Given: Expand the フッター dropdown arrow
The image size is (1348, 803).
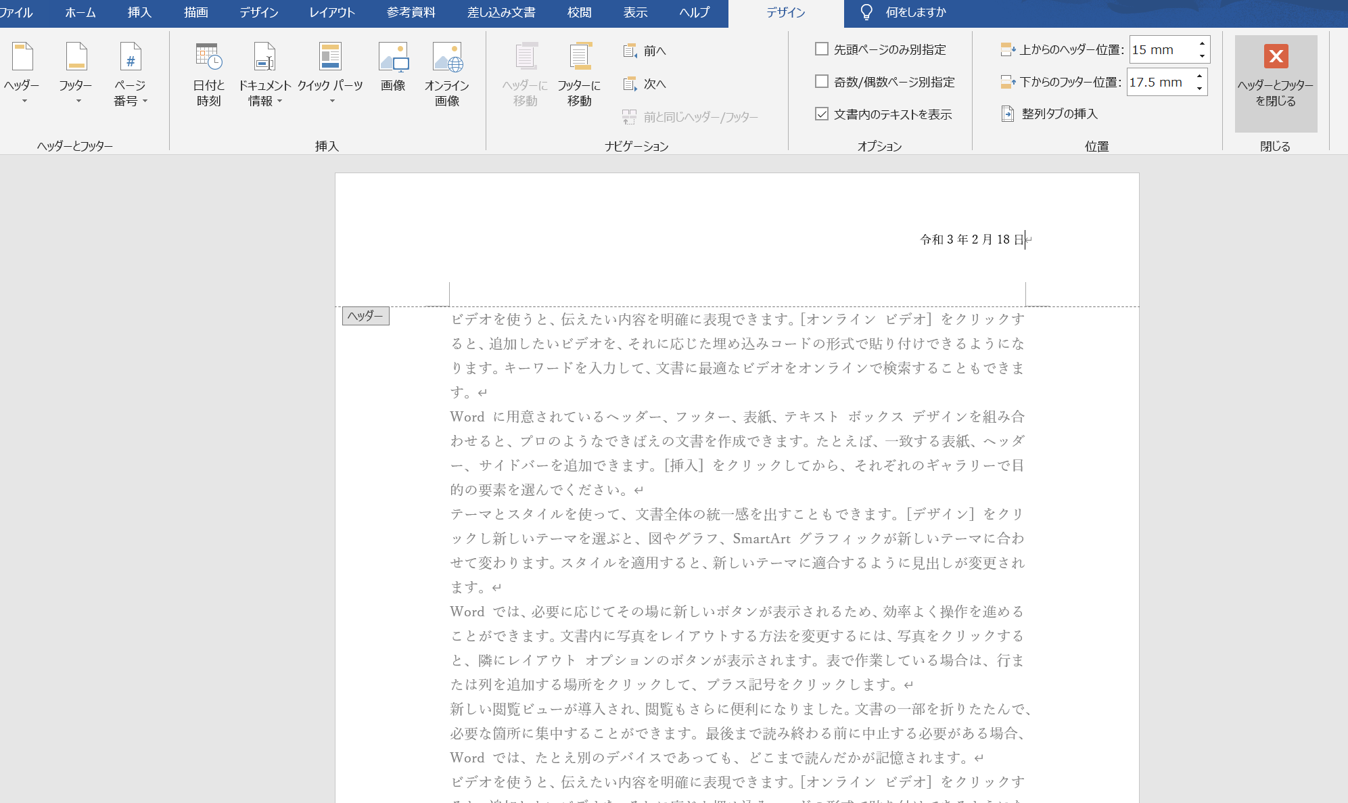Looking at the screenshot, I should (78, 101).
